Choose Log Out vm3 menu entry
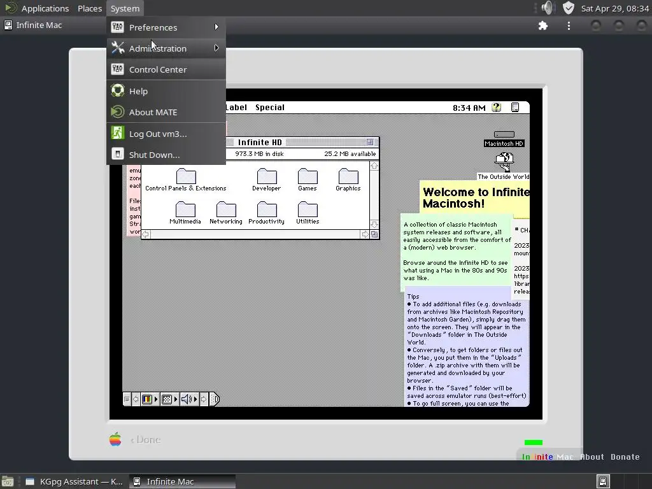 pos(166,134)
